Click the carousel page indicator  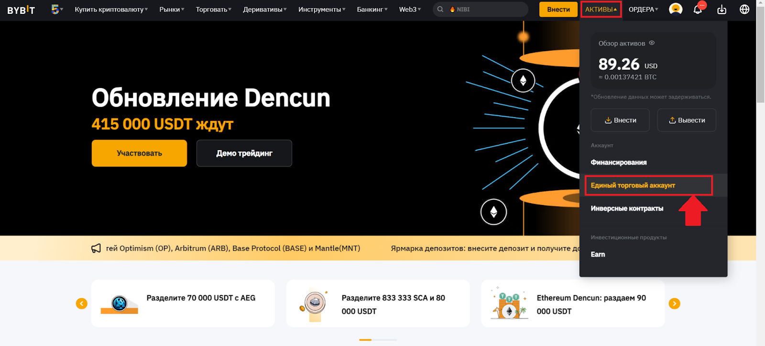pyautogui.click(x=378, y=340)
